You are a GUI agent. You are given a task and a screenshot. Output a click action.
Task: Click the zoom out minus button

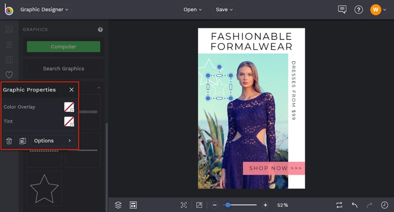tap(215, 205)
